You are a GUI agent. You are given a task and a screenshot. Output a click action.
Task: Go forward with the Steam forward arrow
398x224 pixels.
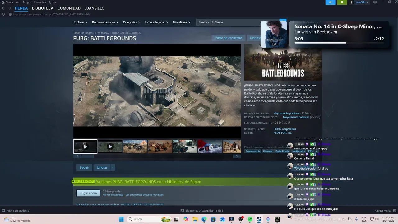pos(10,8)
